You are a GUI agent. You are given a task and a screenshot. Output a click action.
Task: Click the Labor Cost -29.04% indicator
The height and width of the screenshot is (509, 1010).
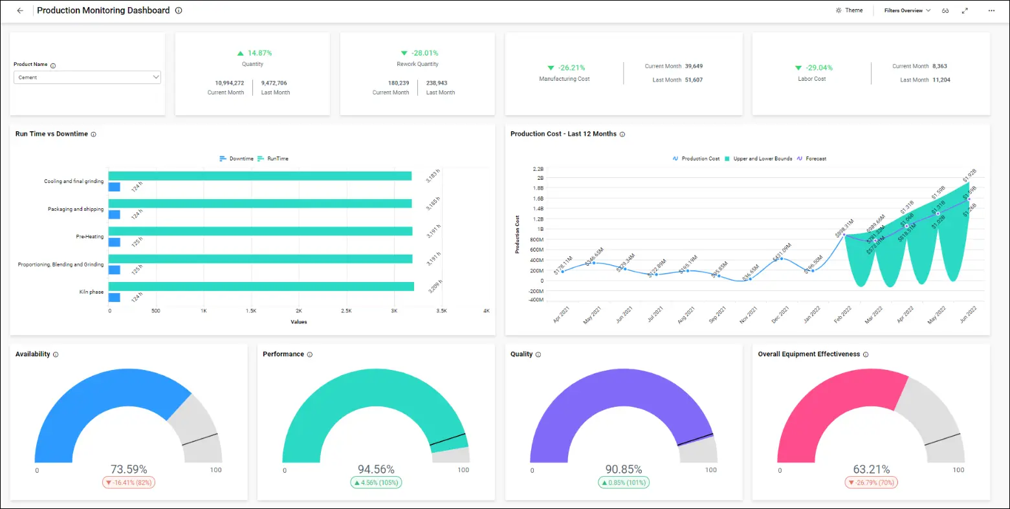[x=814, y=67]
